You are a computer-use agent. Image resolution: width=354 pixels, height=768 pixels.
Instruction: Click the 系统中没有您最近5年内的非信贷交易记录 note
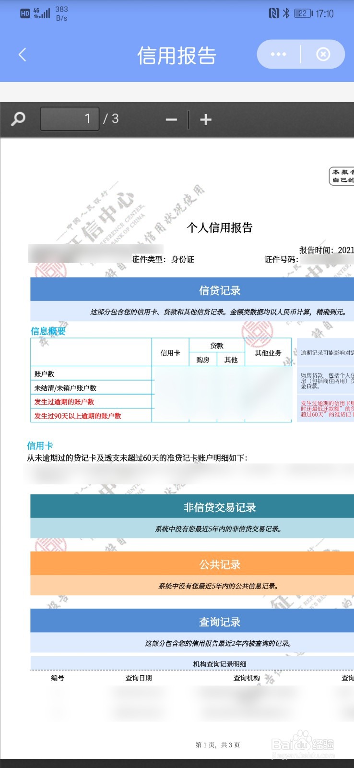point(219,528)
